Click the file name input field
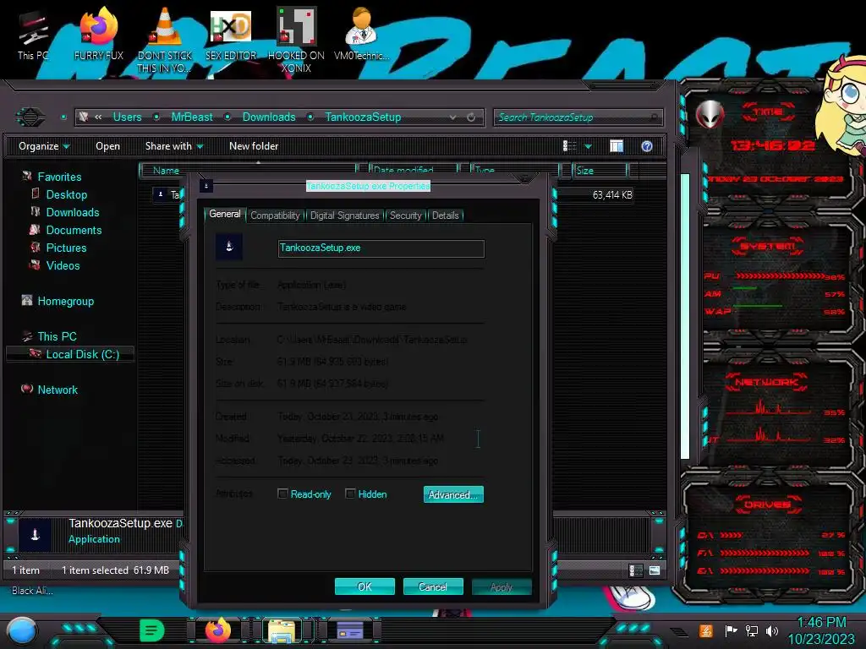 tap(381, 248)
